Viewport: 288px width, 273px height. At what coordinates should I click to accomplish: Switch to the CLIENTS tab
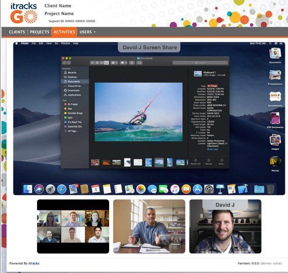17,32
